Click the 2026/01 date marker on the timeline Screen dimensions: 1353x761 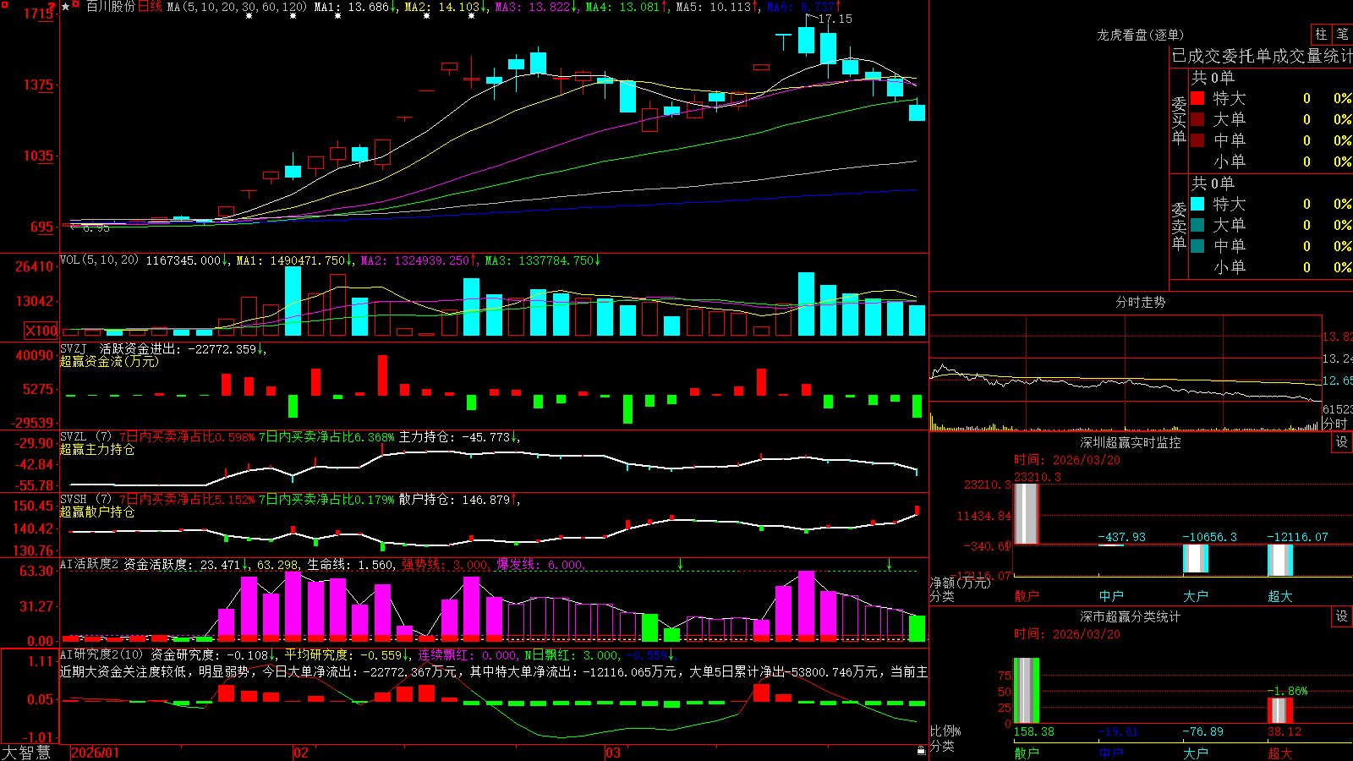tap(96, 753)
